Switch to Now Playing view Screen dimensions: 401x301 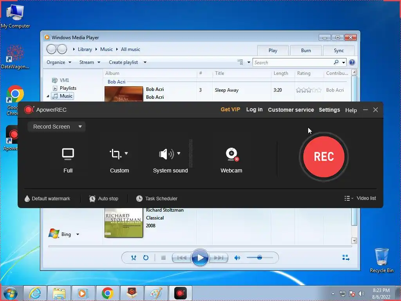346,257
